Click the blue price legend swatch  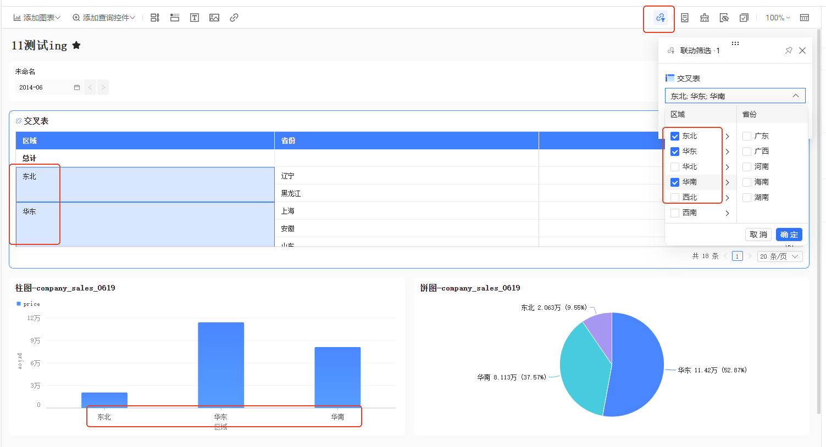tap(19, 304)
